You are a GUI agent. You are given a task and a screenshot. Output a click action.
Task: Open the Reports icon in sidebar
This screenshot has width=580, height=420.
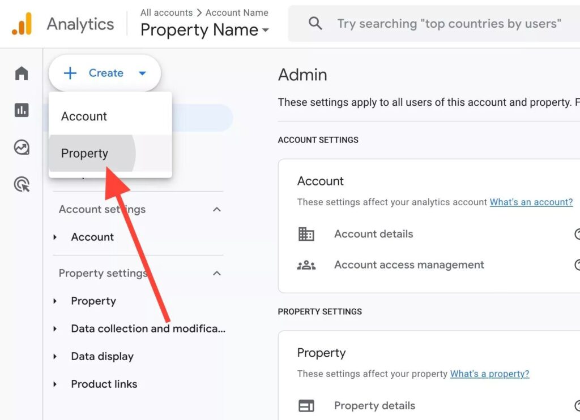pos(21,110)
